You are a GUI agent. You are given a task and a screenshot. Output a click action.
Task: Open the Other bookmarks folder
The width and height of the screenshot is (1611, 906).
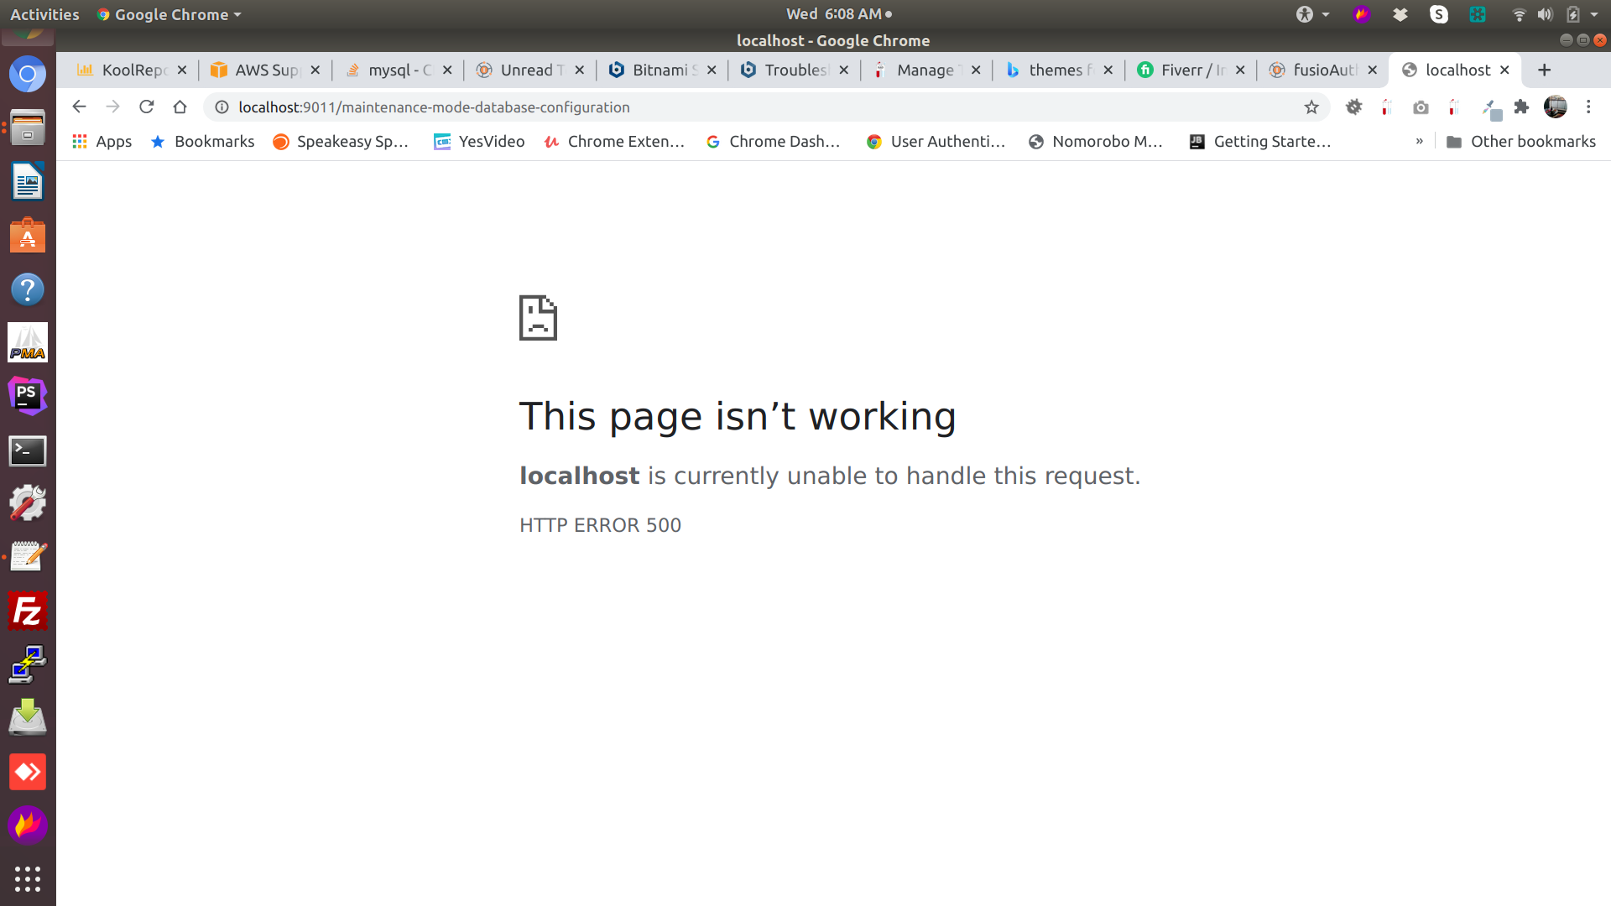(1521, 141)
